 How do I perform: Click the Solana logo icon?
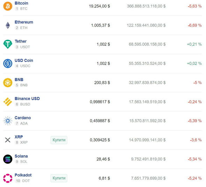8,159
